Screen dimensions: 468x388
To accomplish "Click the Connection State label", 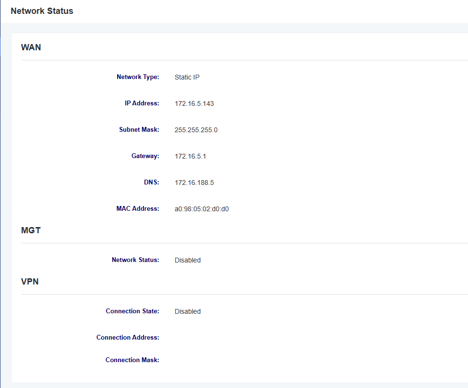I will (x=132, y=311).
